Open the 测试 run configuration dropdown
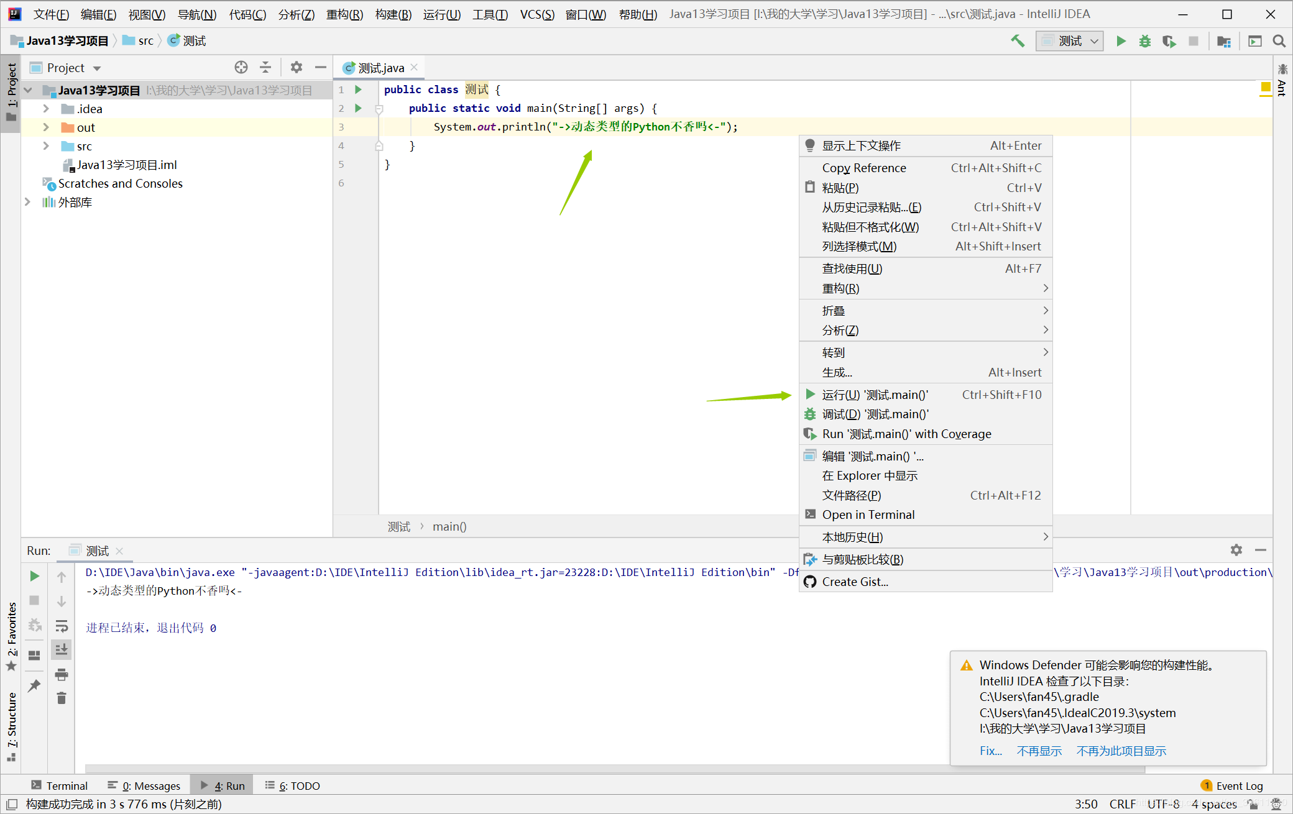 tap(1069, 41)
